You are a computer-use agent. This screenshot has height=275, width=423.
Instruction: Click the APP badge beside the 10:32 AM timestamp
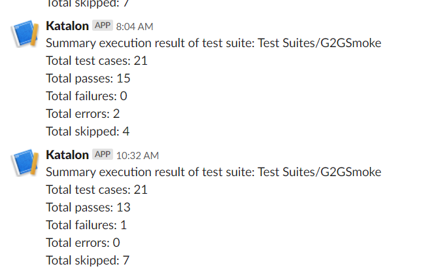(102, 155)
